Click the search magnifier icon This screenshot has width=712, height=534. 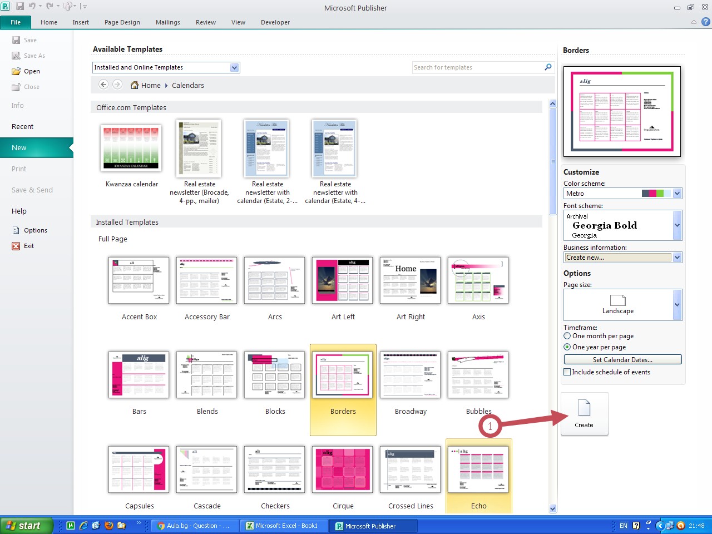(x=548, y=67)
